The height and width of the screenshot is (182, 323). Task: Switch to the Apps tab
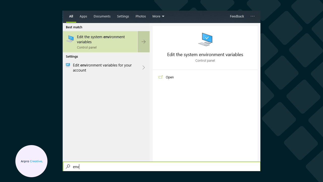point(83,16)
